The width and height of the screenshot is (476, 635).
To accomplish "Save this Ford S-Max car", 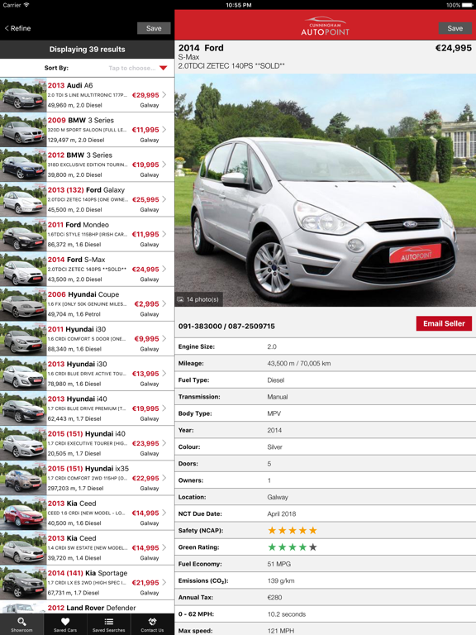I will (455, 28).
